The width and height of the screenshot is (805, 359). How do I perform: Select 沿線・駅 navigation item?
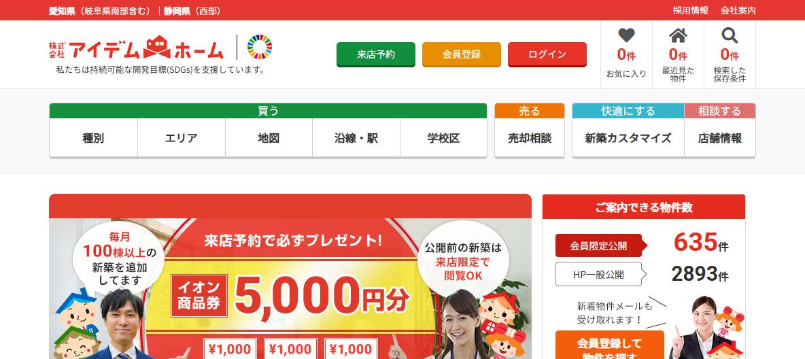tap(356, 137)
